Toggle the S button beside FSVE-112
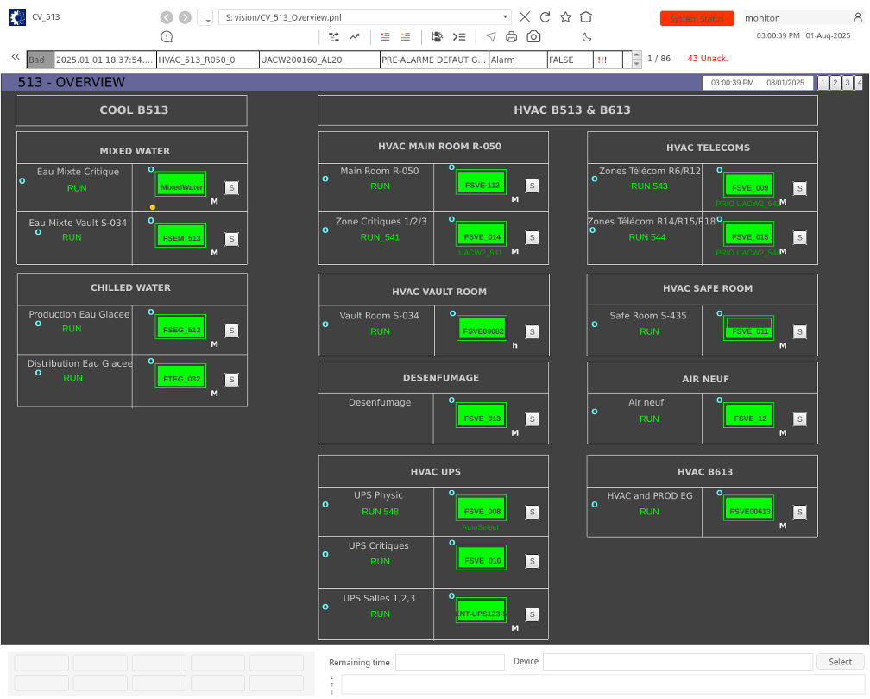 pyautogui.click(x=532, y=186)
